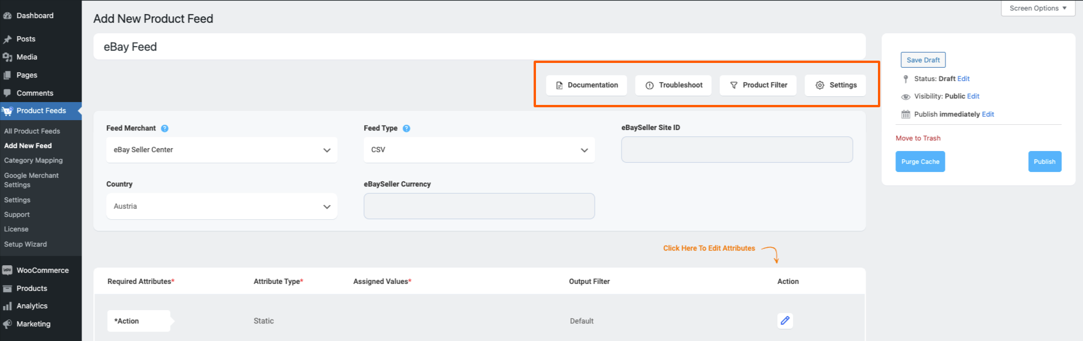
Task: Edit the Public visibility link
Action: (x=973, y=96)
